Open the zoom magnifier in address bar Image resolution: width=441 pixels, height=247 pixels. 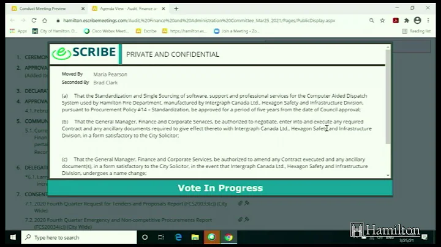click(x=372, y=21)
